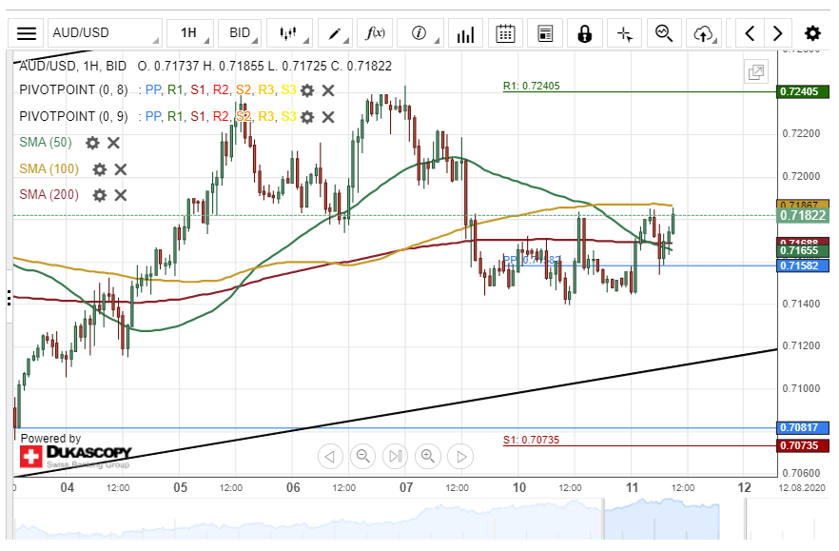The height and width of the screenshot is (551, 839).
Task: Open chart settings gear in toolbar
Action: click(x=811, y=33)
